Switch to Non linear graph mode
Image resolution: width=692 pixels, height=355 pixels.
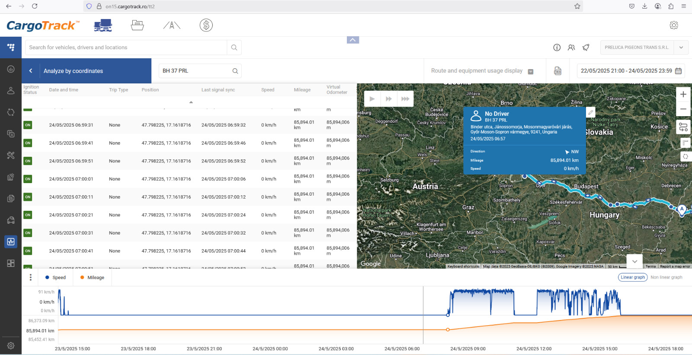point(666,277)
